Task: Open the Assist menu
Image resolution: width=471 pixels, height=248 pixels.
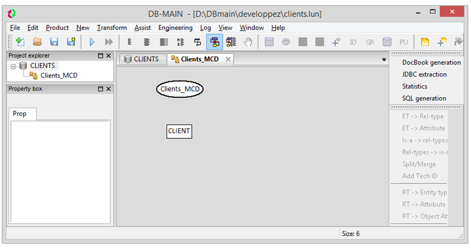Action: point(143,28)
